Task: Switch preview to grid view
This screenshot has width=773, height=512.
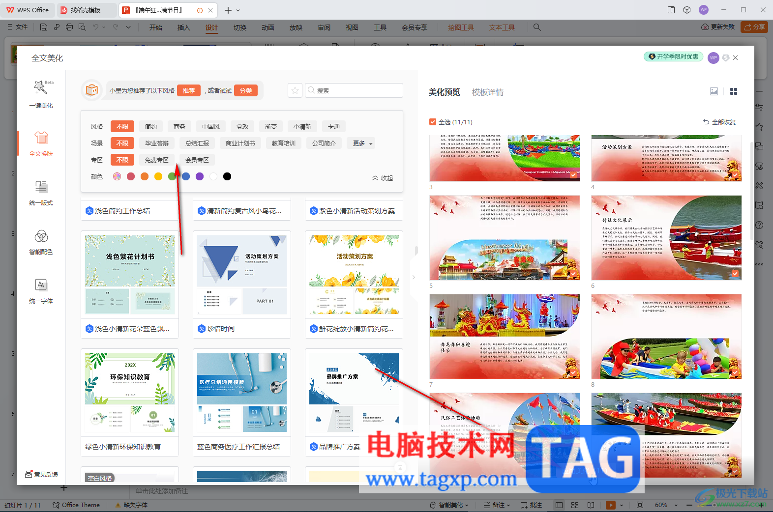Action: (734, 91)
